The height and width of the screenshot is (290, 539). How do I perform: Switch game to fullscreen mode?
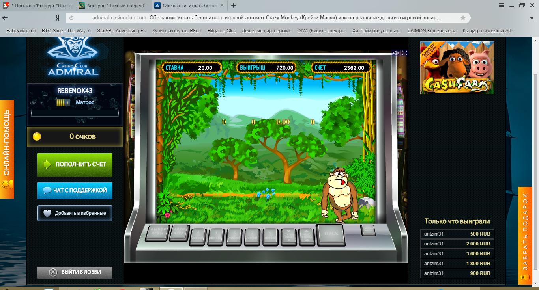(x=404, y=53)
